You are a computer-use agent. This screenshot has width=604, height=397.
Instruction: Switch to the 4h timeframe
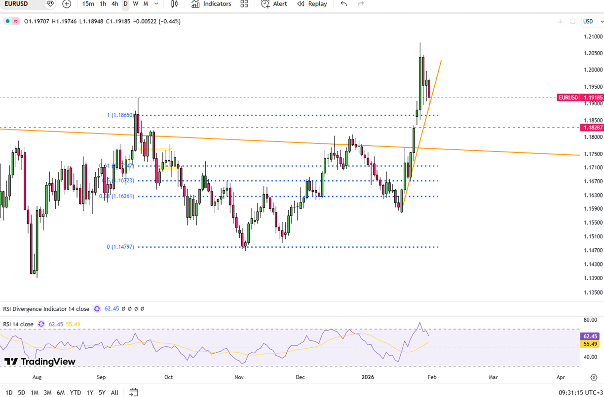114,4
